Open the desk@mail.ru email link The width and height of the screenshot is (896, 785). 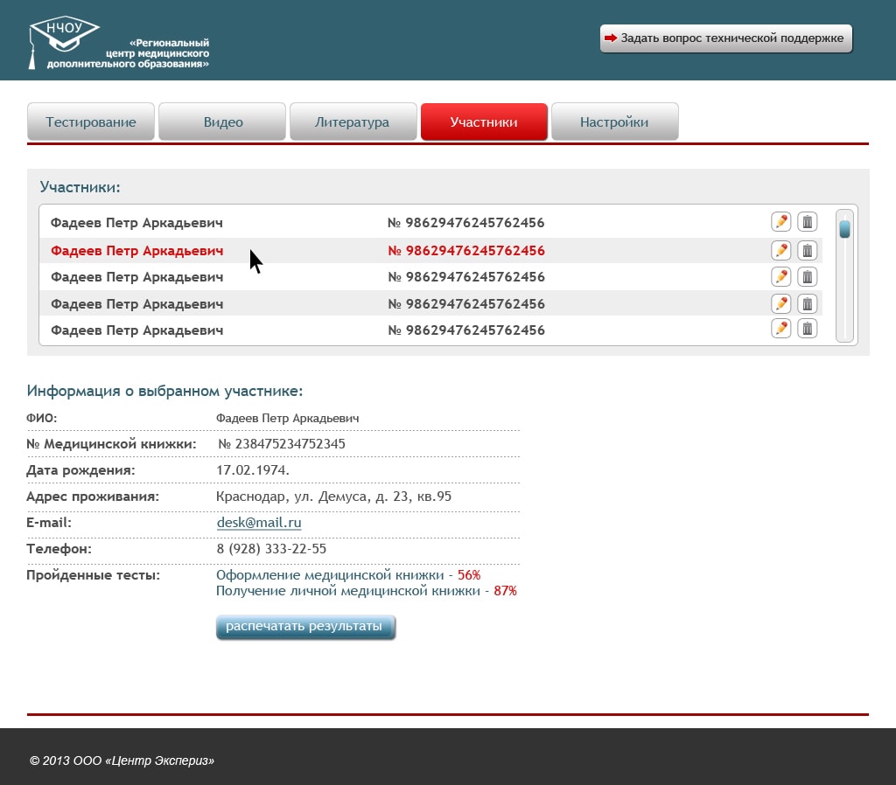[x=259, y=523]
